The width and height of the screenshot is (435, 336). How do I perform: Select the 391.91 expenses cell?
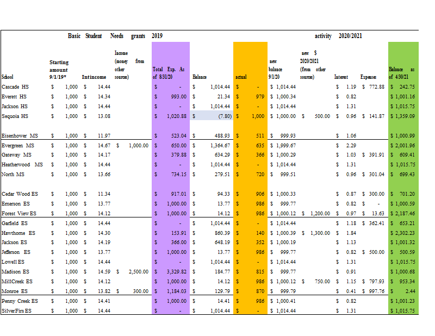click(377, 155)
